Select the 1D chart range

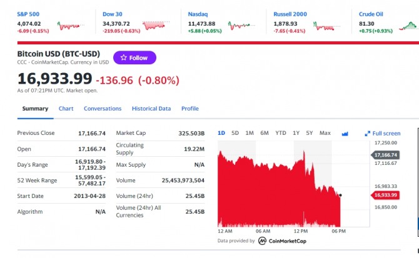point(221,133)
